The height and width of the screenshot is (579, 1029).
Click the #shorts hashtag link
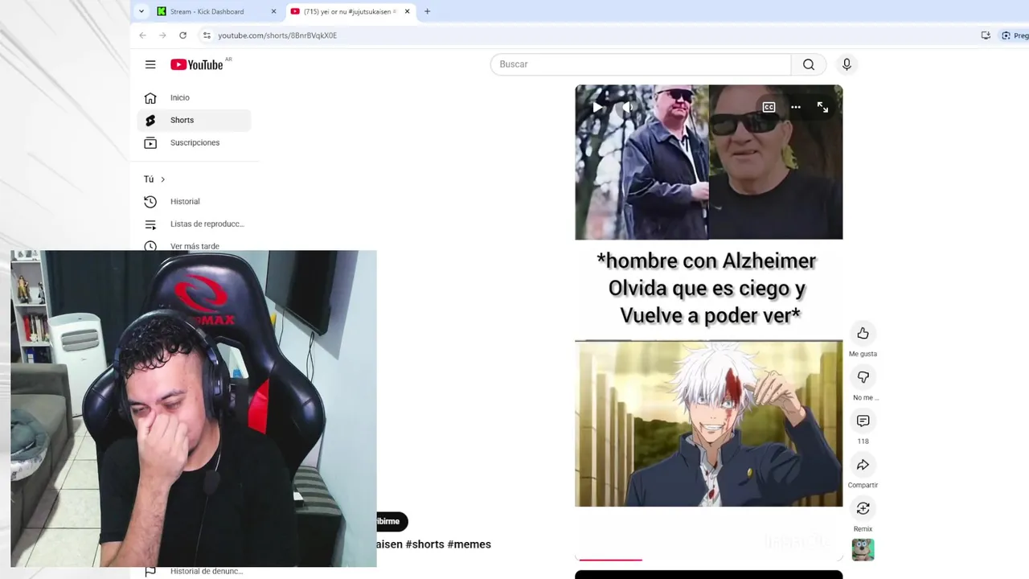point(424,544)
